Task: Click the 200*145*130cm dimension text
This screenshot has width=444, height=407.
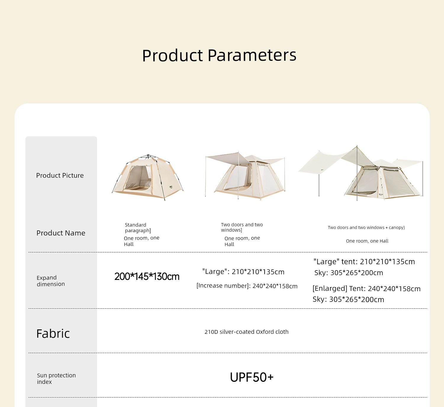Action: click(147, 277)
